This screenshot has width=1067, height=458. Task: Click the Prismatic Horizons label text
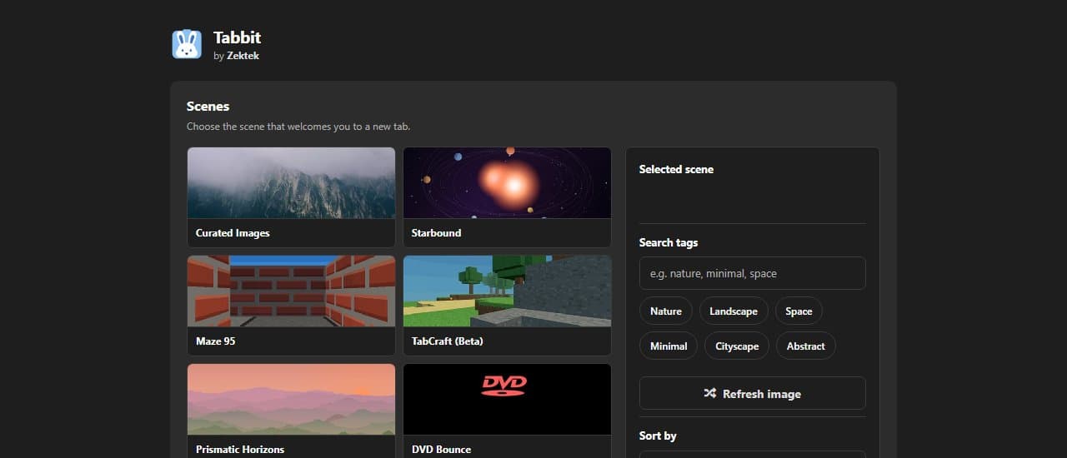point(240,450)
